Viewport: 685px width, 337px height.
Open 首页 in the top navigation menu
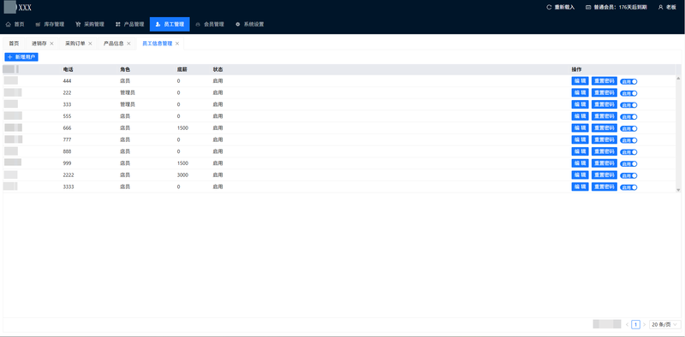pyautogui.click(x=15, y=25)
